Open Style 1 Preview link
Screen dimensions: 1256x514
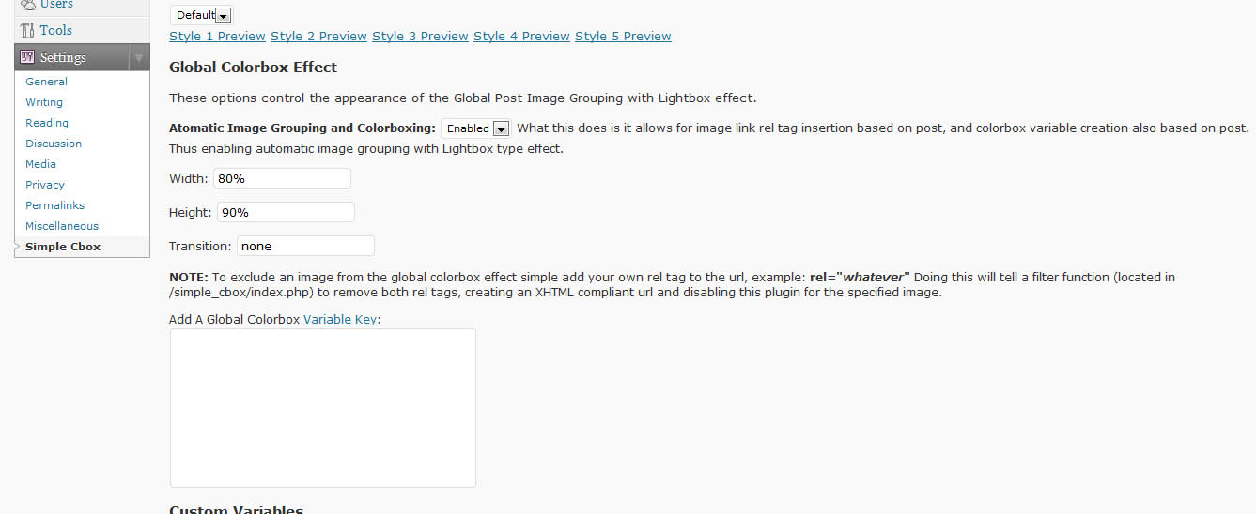(217, 36)
